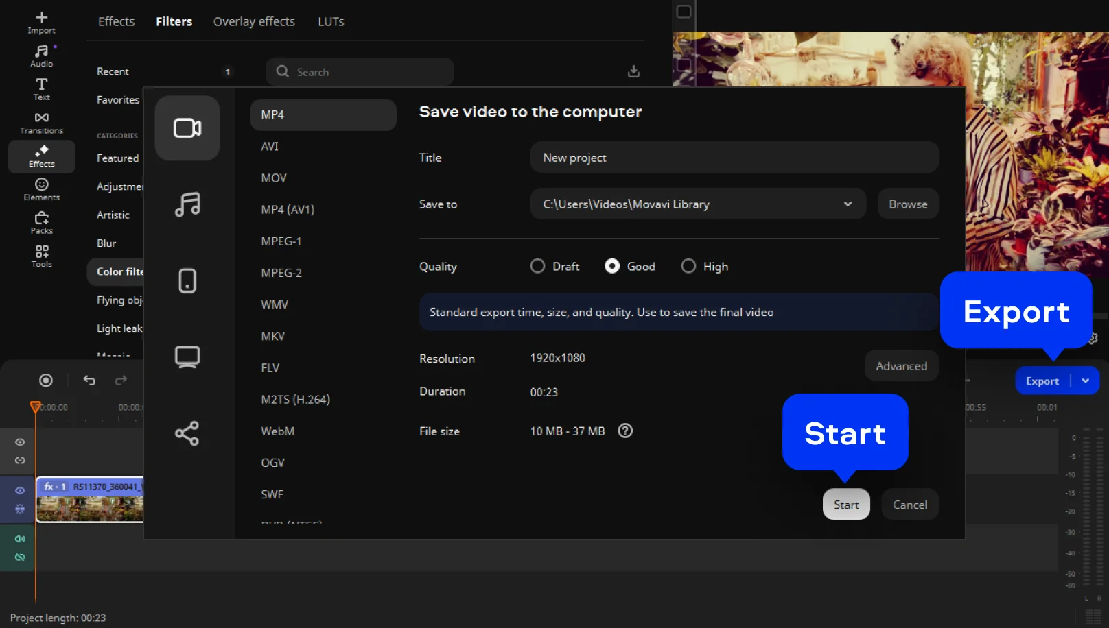Select the High quality radio button
Screen dimensions: 1109x628
688,266
